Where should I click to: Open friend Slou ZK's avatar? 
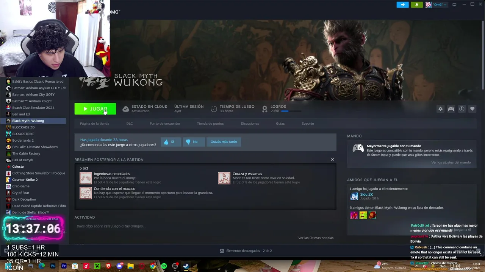pos(354,196)
